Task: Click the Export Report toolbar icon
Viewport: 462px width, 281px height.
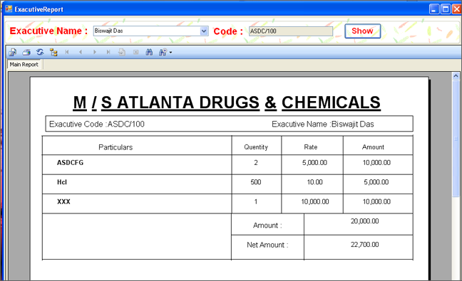Action: (13, 53)
